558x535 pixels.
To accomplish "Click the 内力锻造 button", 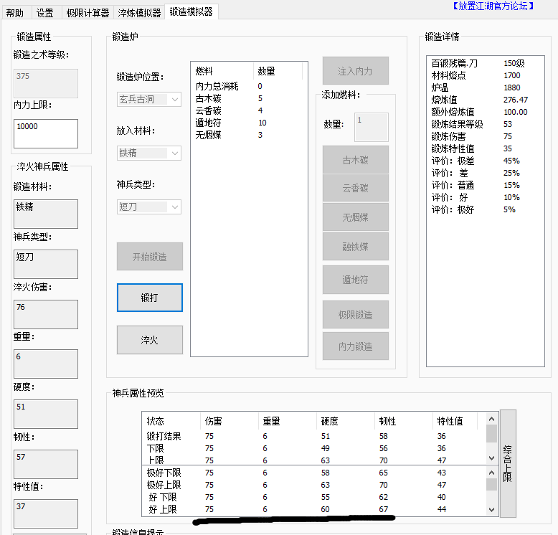I will pyautogui.click(x=355, y=346).
